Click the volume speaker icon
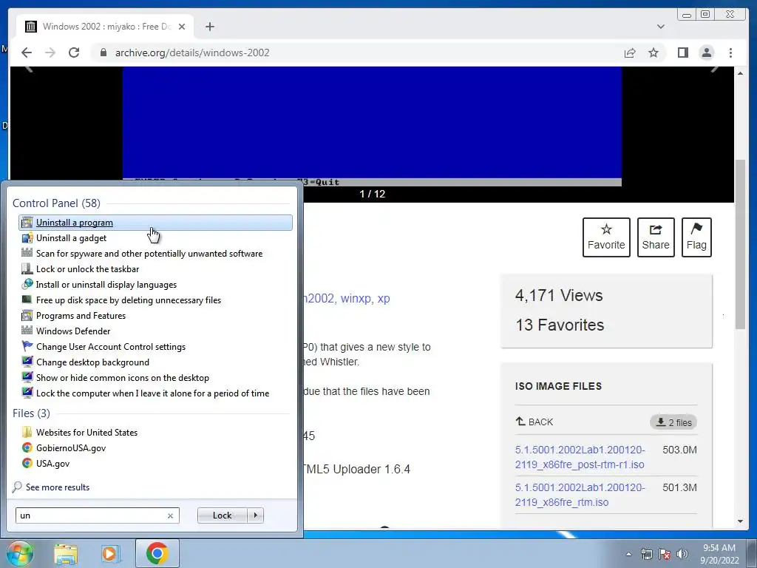 tap(682, 554)
